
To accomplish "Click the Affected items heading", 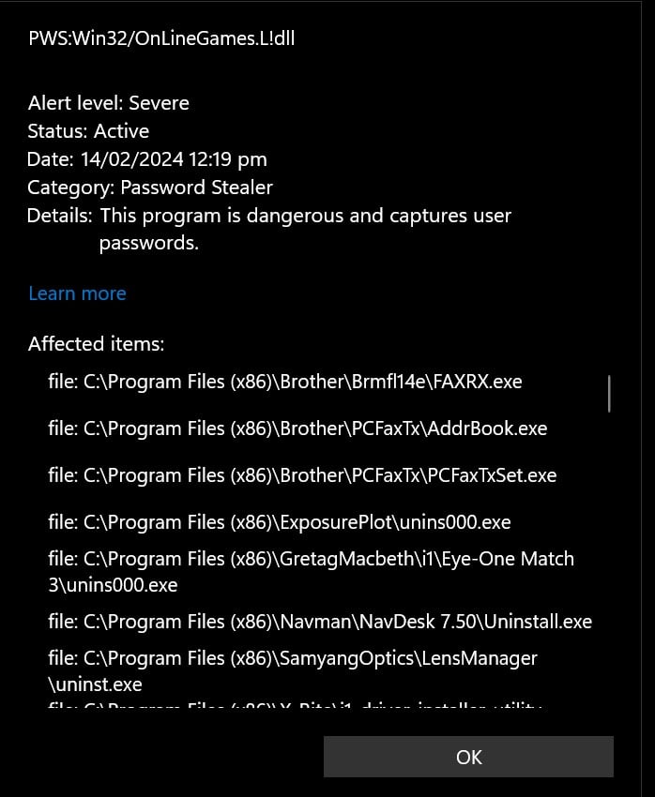I will point(96,344).
